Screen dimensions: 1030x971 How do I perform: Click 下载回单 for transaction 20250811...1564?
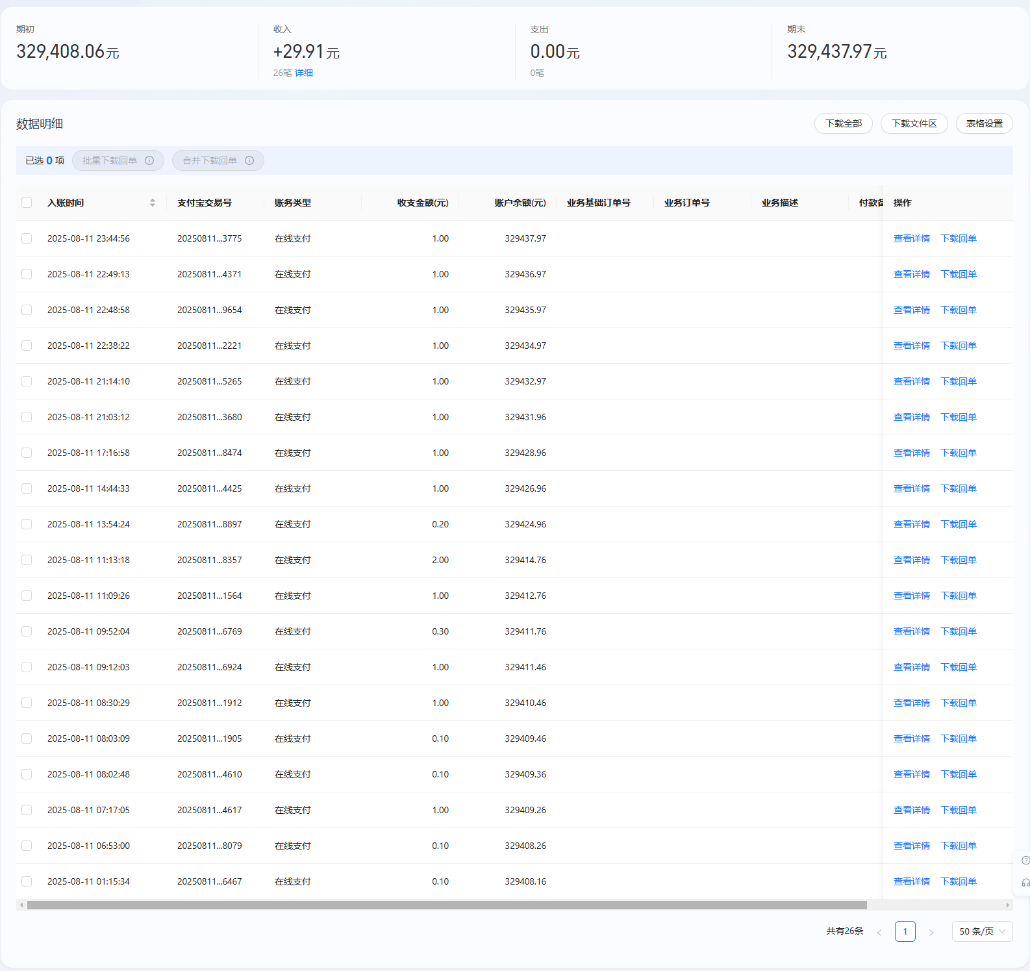pos(959,596)
